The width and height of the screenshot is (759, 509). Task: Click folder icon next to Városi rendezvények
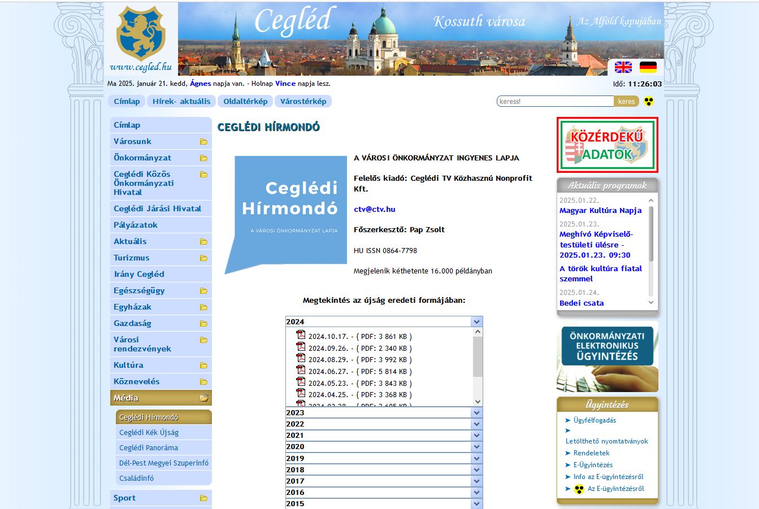[x=203, y=340]
